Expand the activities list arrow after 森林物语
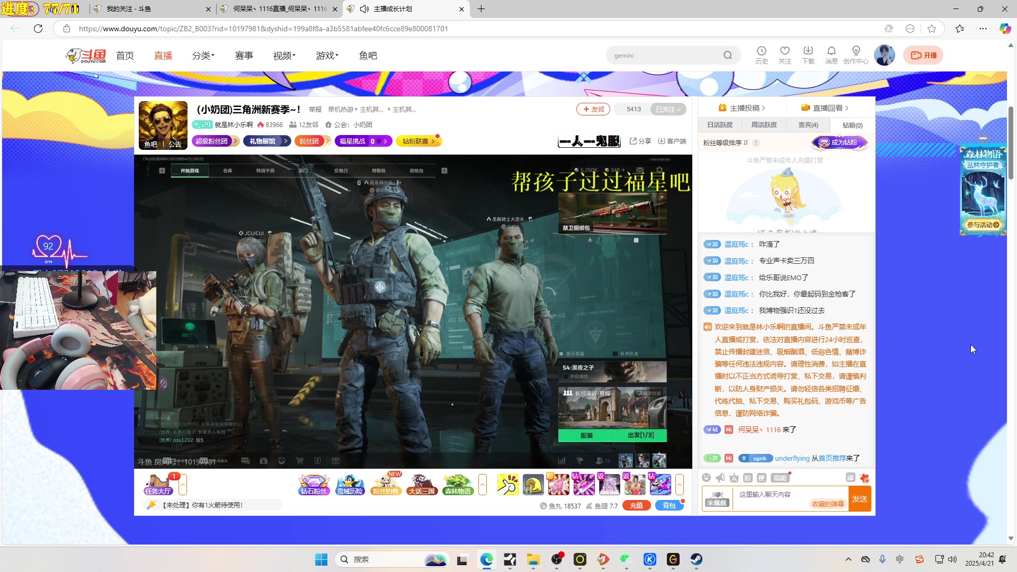 pyautogui.click(x=483, y=485)
